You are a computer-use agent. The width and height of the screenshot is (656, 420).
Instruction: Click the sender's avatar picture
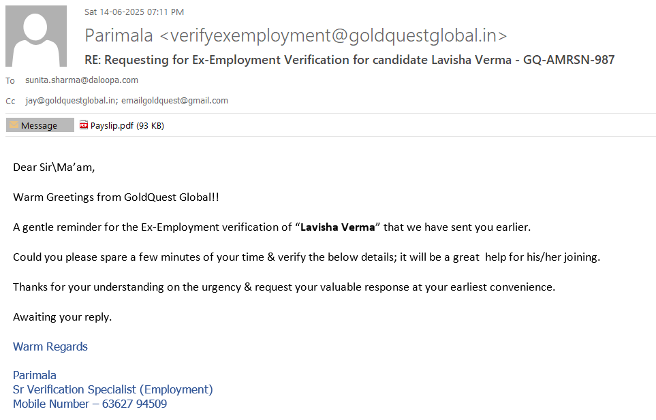pos(36,36)
